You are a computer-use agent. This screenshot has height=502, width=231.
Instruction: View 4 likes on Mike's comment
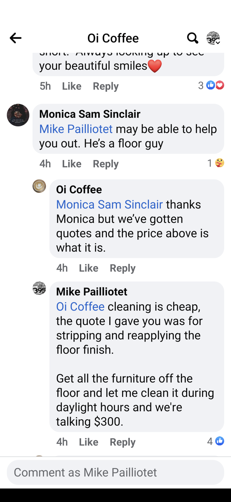pos(216,441)
